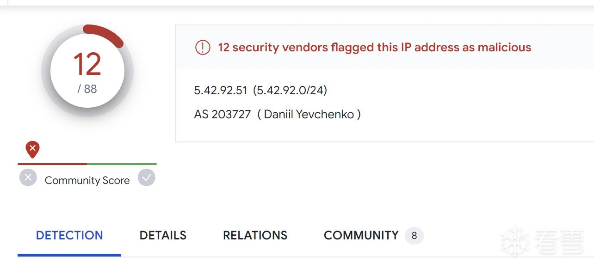Click the AS 203727 number

[x=222, y=114]
